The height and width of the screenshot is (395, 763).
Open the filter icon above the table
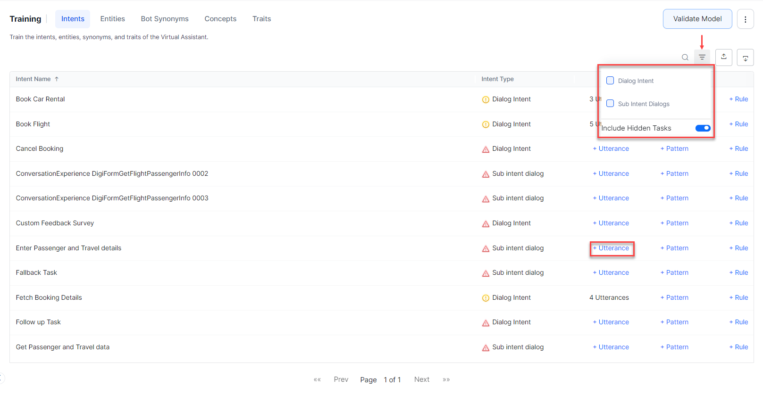click(x=702, y=58)
